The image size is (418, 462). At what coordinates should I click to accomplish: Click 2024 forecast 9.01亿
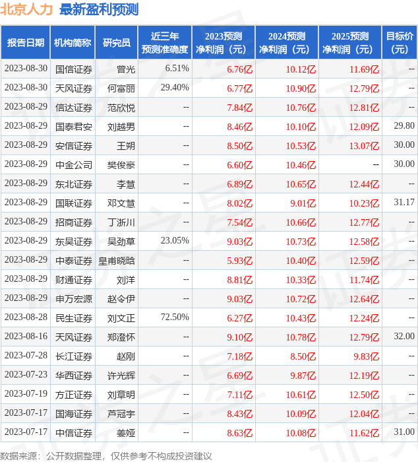click(x=303, y=203)
